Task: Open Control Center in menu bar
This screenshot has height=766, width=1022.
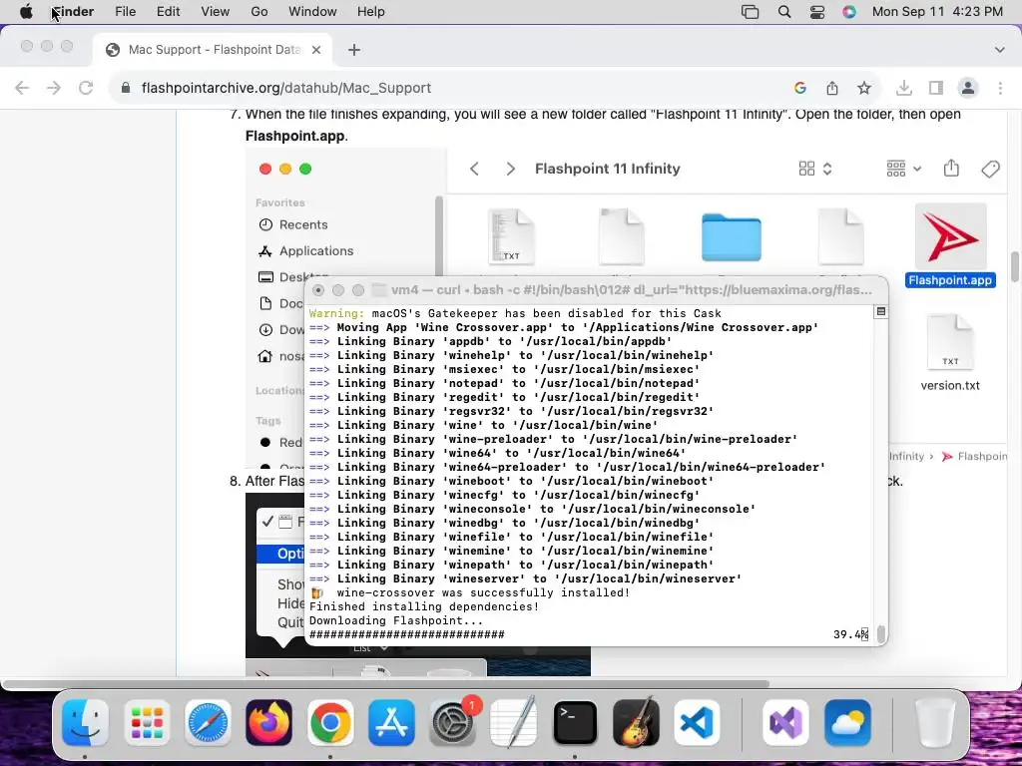Action: (x=816, y=12)
